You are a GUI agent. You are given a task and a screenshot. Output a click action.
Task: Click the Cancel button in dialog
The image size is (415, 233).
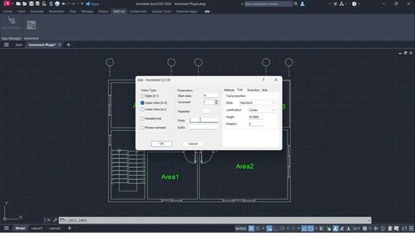click(193, 144)
